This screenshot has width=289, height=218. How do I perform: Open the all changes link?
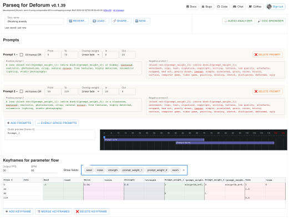coord(119,11)
